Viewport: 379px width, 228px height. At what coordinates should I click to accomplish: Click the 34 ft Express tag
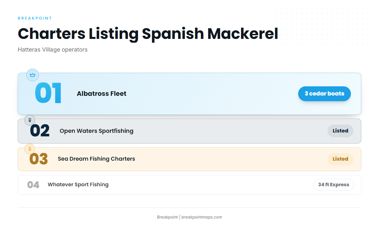pyautogui.click(x=334, y=185)
